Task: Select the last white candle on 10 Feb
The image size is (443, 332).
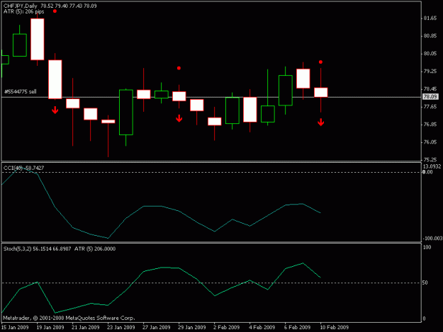Action: coord(321,93)
